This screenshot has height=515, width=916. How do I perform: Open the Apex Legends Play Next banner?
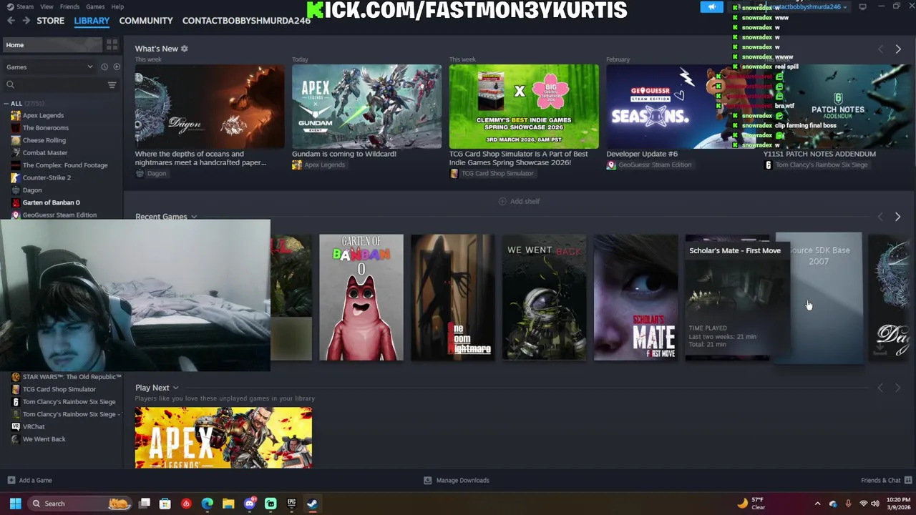point(223,438)
